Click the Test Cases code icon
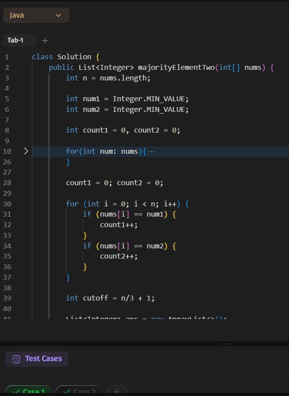The image size is (289, 396). (16, 359)
